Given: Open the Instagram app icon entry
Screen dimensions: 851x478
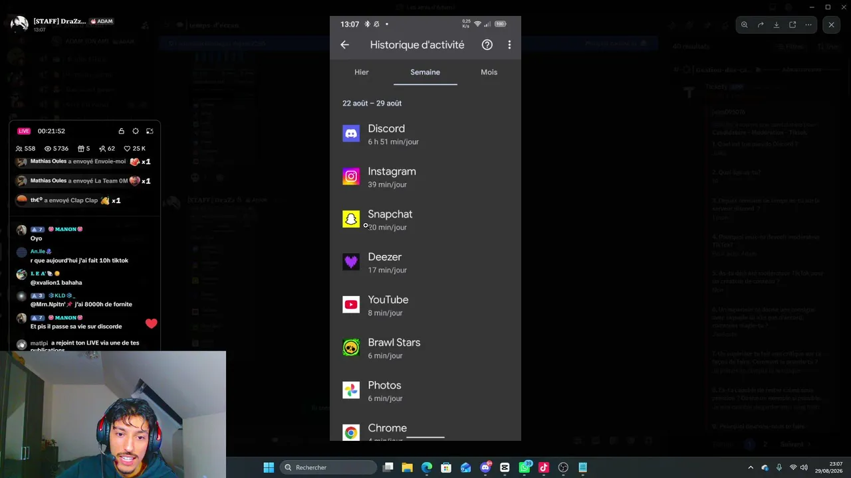Looking at the screenshot, I should (x=351, y=177).
